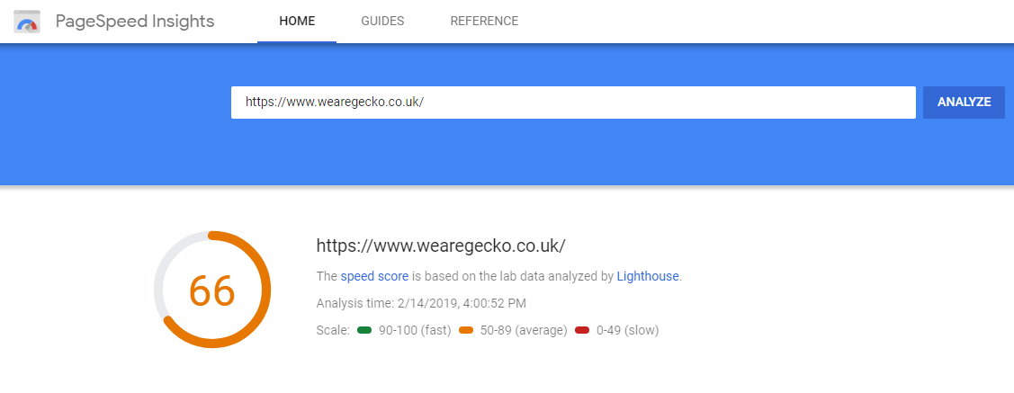1014x393 pixels.
Task: Click the green 90-100 fast scale pill
Action: [364, 330]
